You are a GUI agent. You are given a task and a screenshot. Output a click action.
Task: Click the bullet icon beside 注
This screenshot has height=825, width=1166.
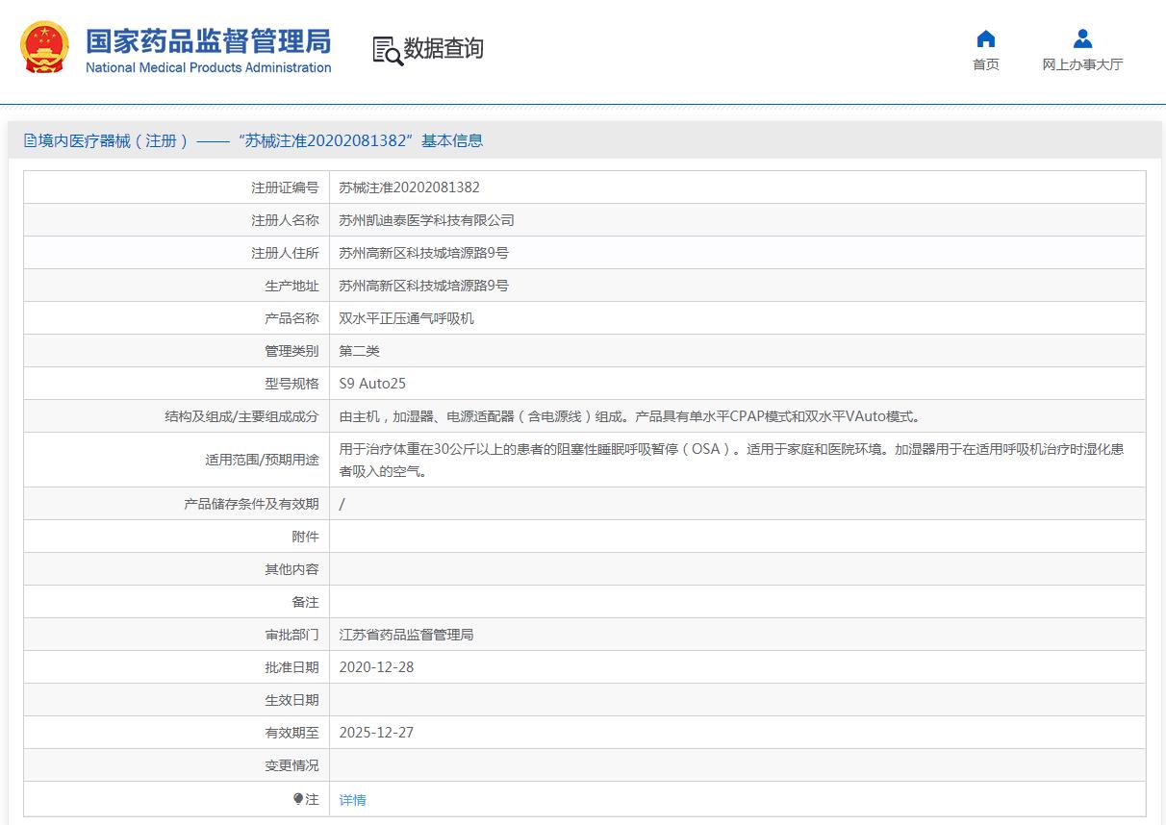point(298,799)
